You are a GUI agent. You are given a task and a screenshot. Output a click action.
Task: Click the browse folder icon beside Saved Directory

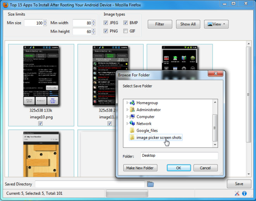pos(150,184)
